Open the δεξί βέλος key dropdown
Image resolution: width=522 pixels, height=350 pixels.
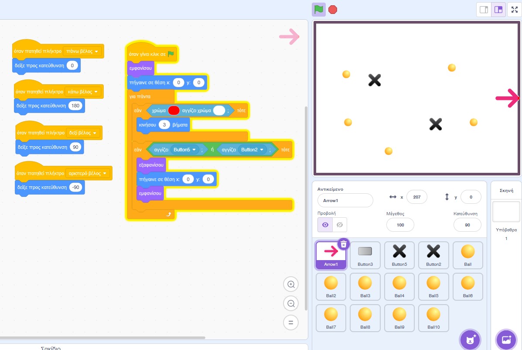point(83,133)
